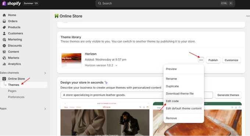Select the Whisper generated theme preview

[x=105, y=119]
